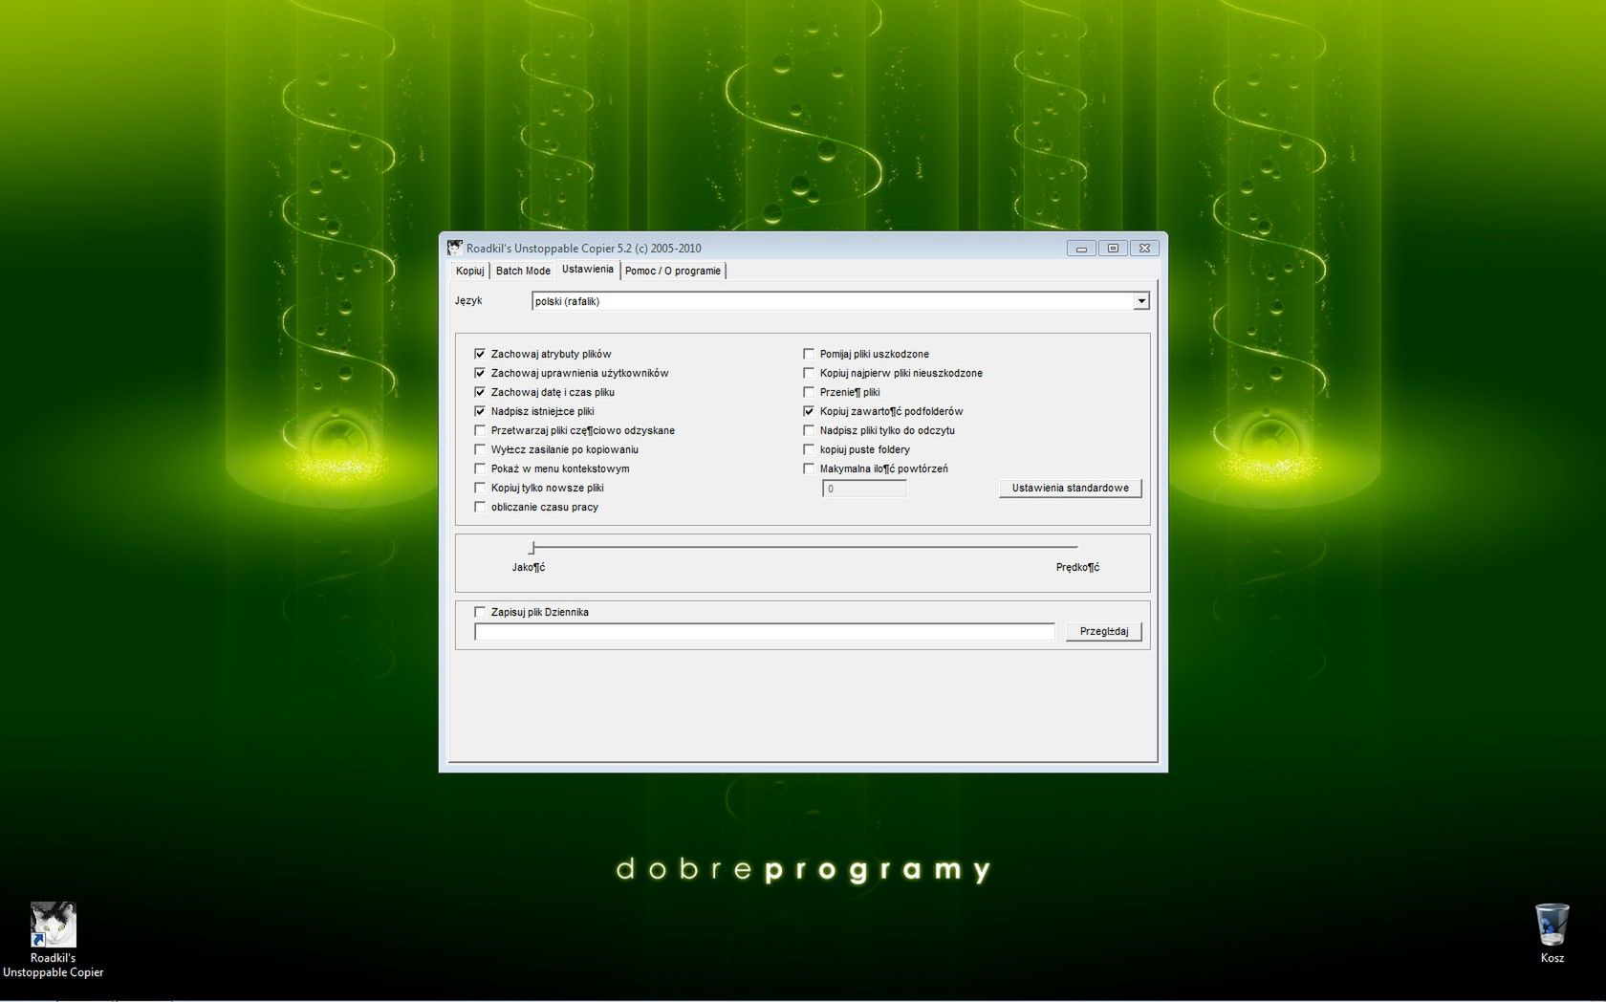Click the Ustawienia standardowe button

(x=1071, y=488)
